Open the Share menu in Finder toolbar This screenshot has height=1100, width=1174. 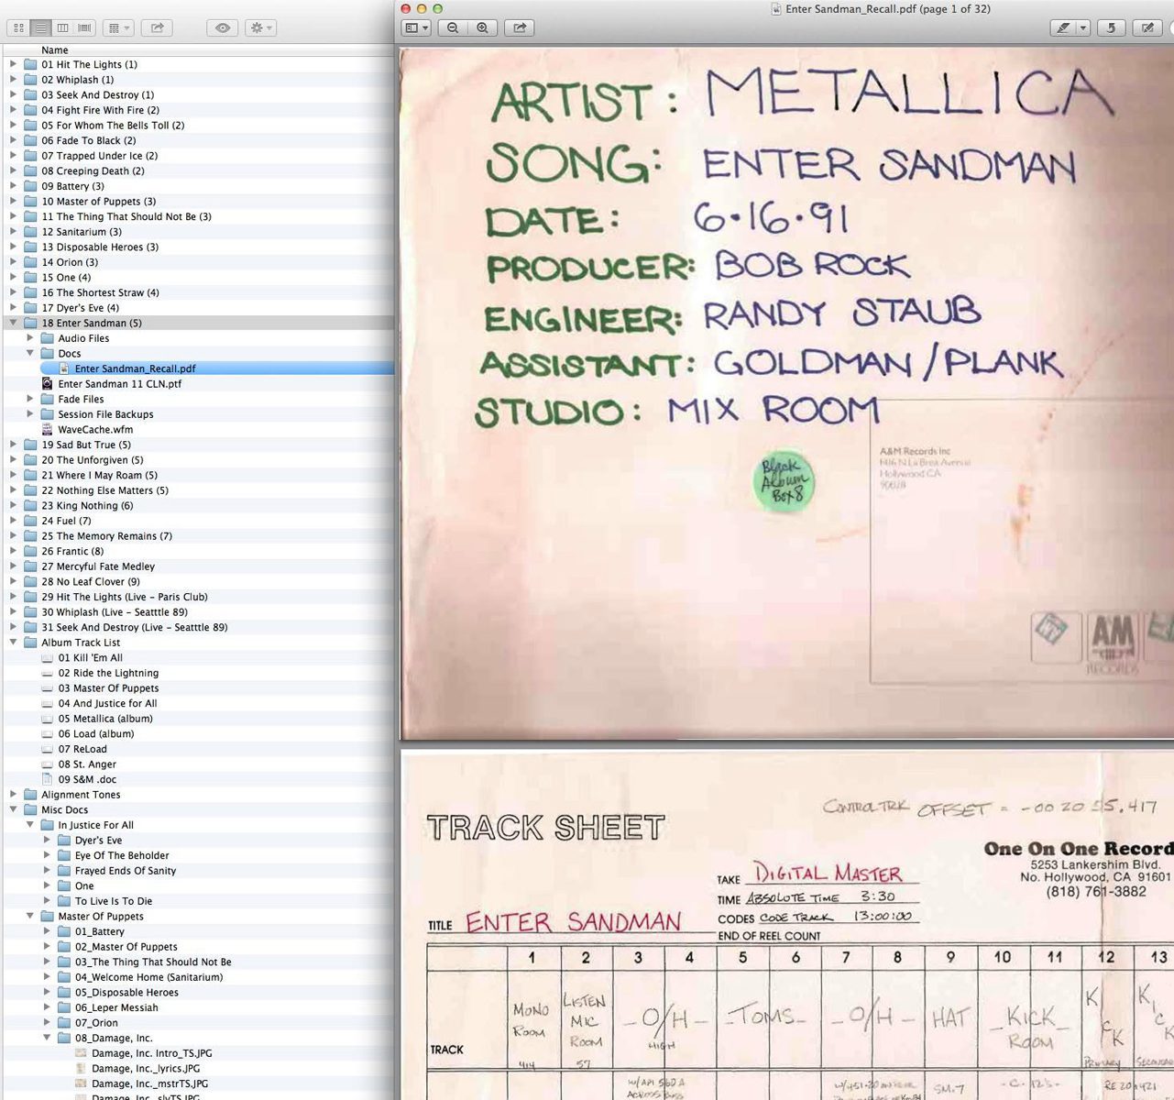[x=157, y=28]
